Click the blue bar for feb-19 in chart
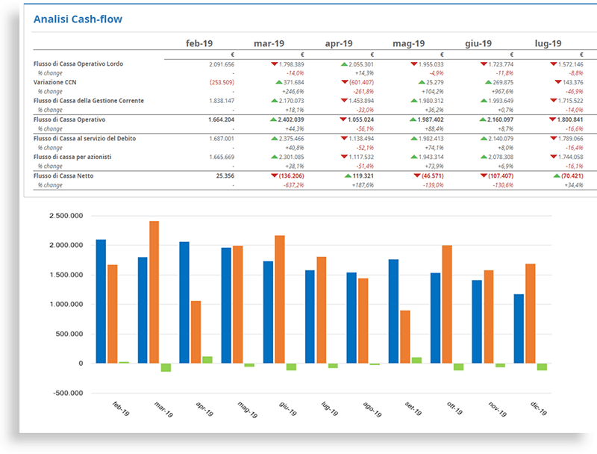The width and height of the screenshot is (597, 454). point(101,301)
